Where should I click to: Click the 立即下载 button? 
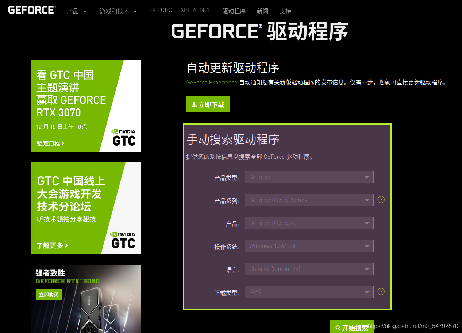pos(208,104)
